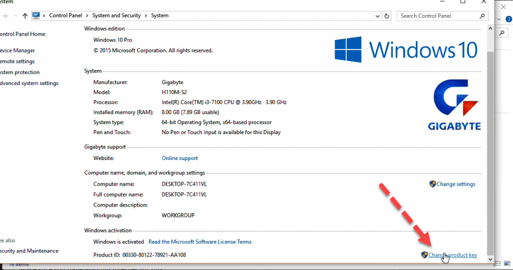
Task: Click the magnifier icon in the background window
Action: 502,33
